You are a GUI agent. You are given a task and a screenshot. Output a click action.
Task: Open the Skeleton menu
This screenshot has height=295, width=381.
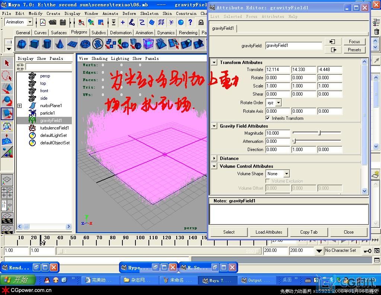(x=149, y=13)
